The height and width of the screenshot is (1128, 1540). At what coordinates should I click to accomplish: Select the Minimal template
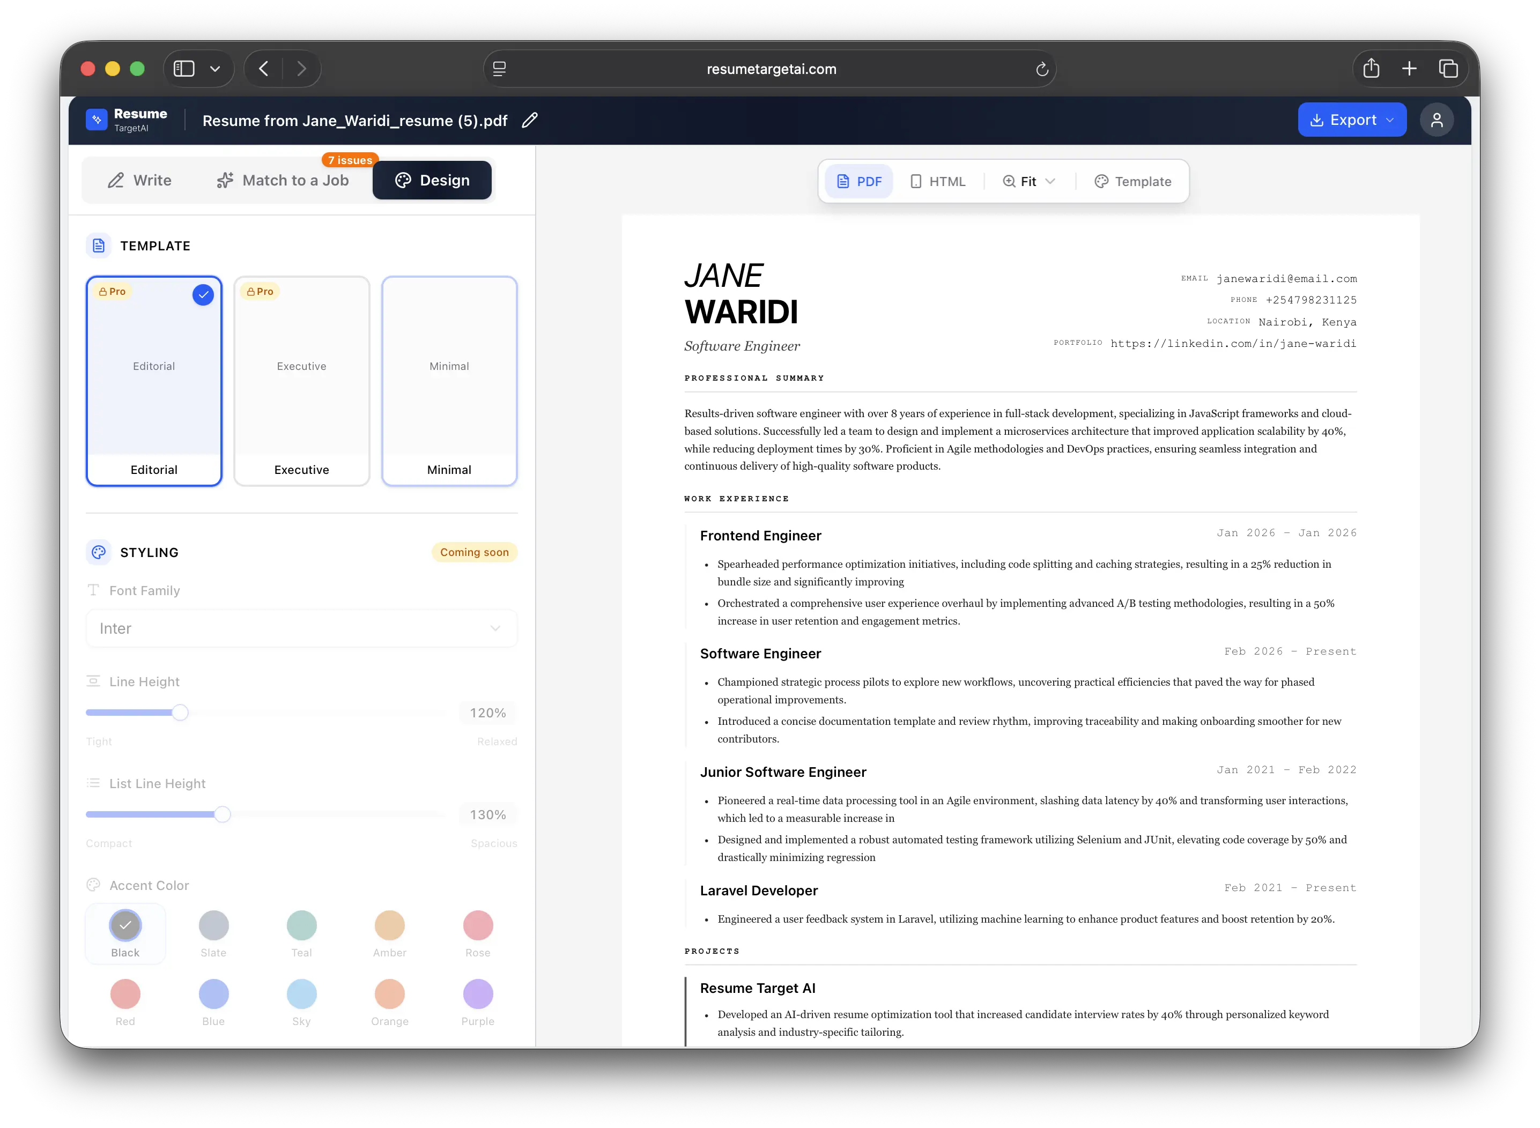point(449,381)
